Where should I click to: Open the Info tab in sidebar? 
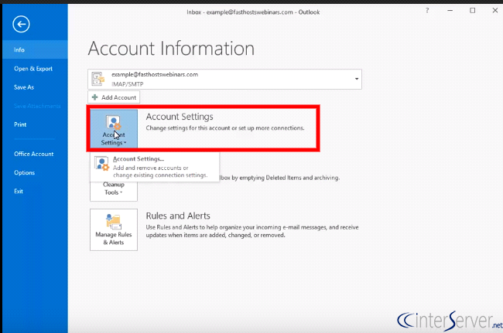coord(35,49)
